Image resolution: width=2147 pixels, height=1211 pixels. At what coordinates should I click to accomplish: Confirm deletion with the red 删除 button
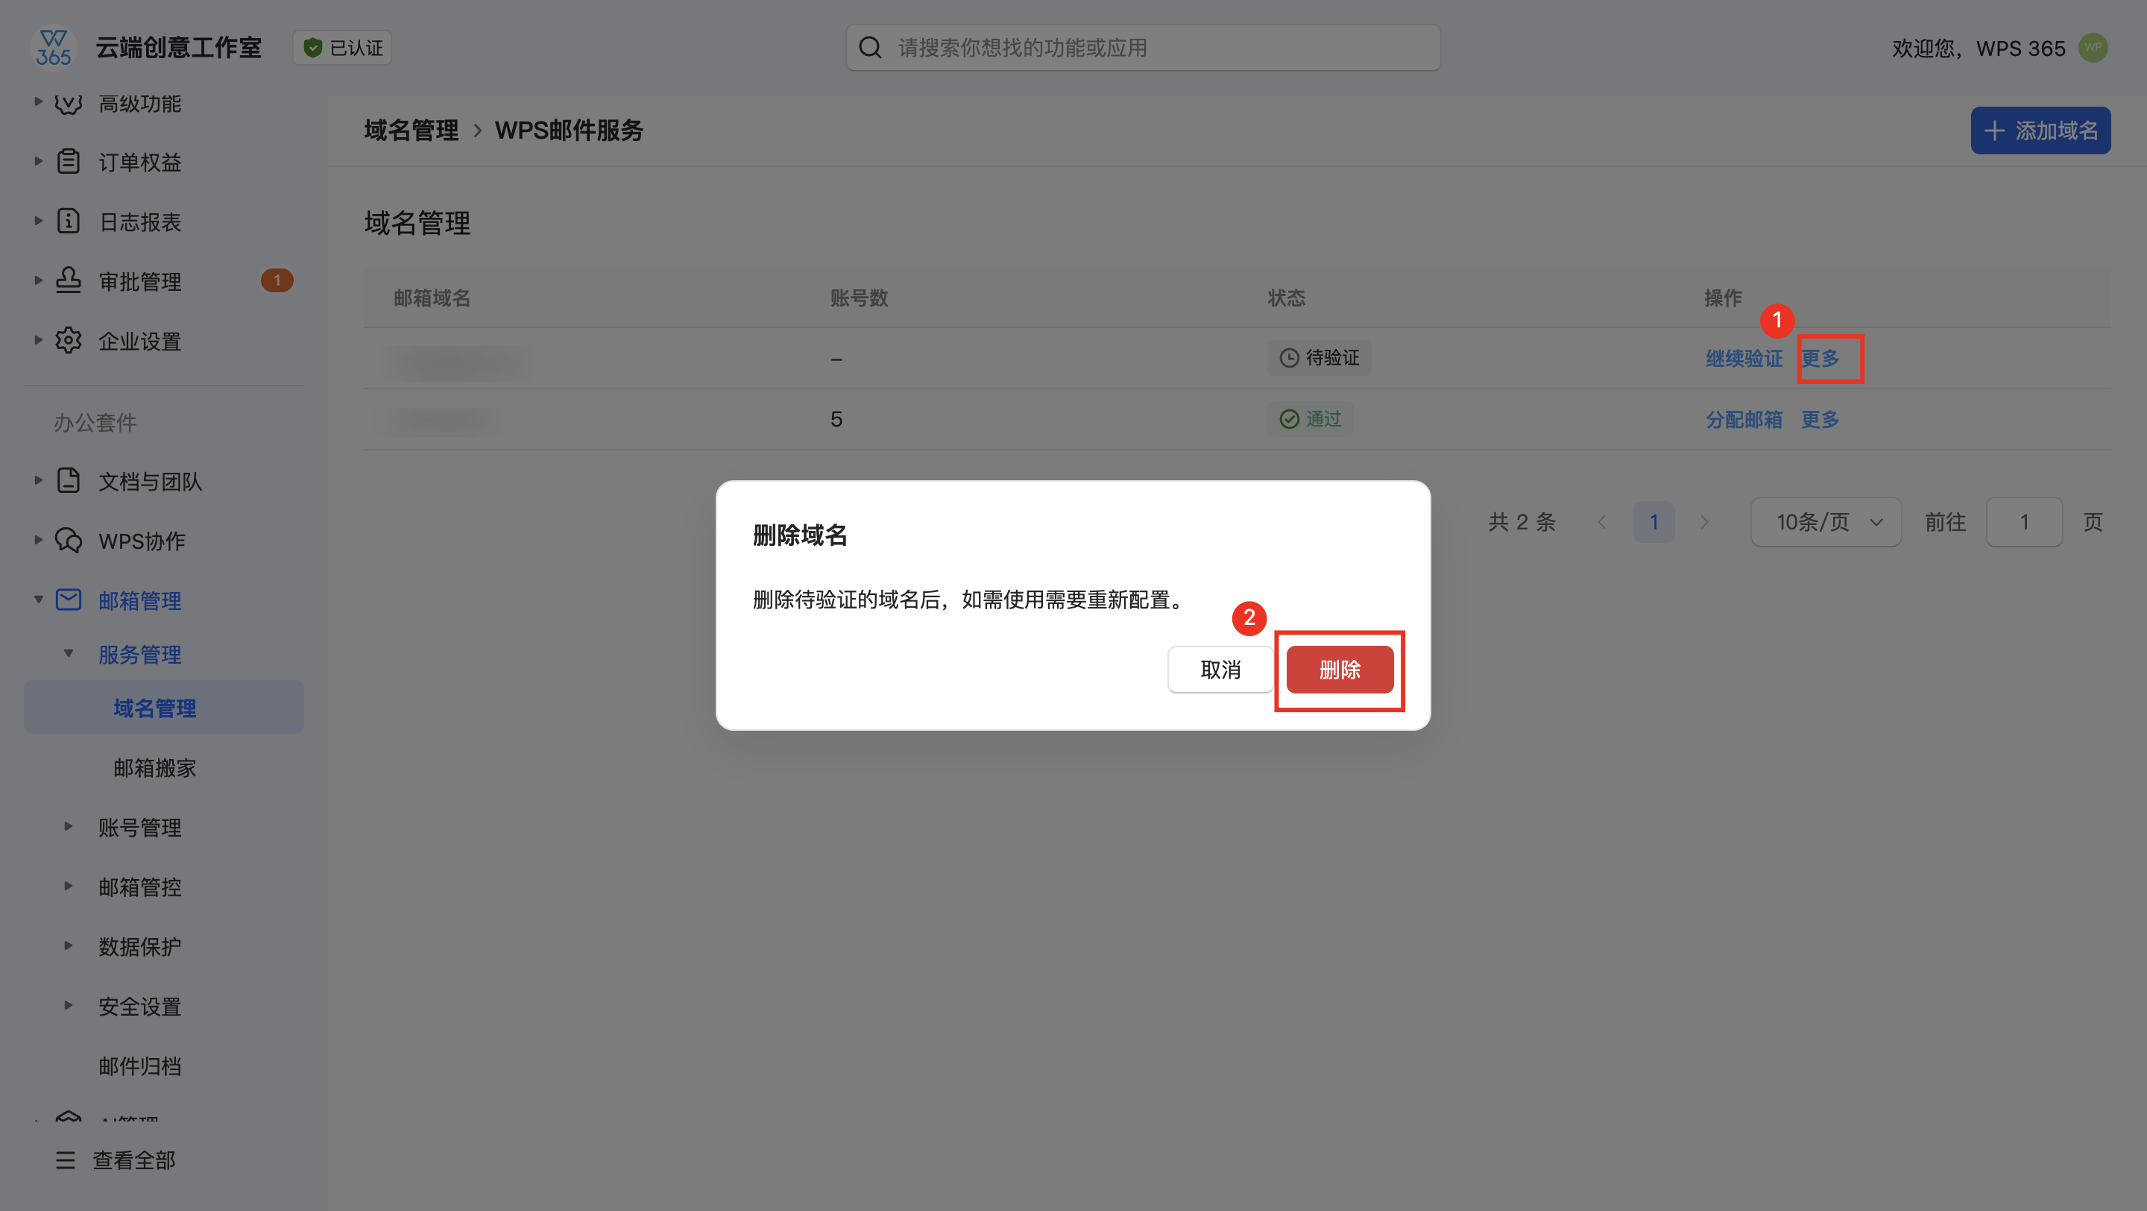tap(1340, 670)
